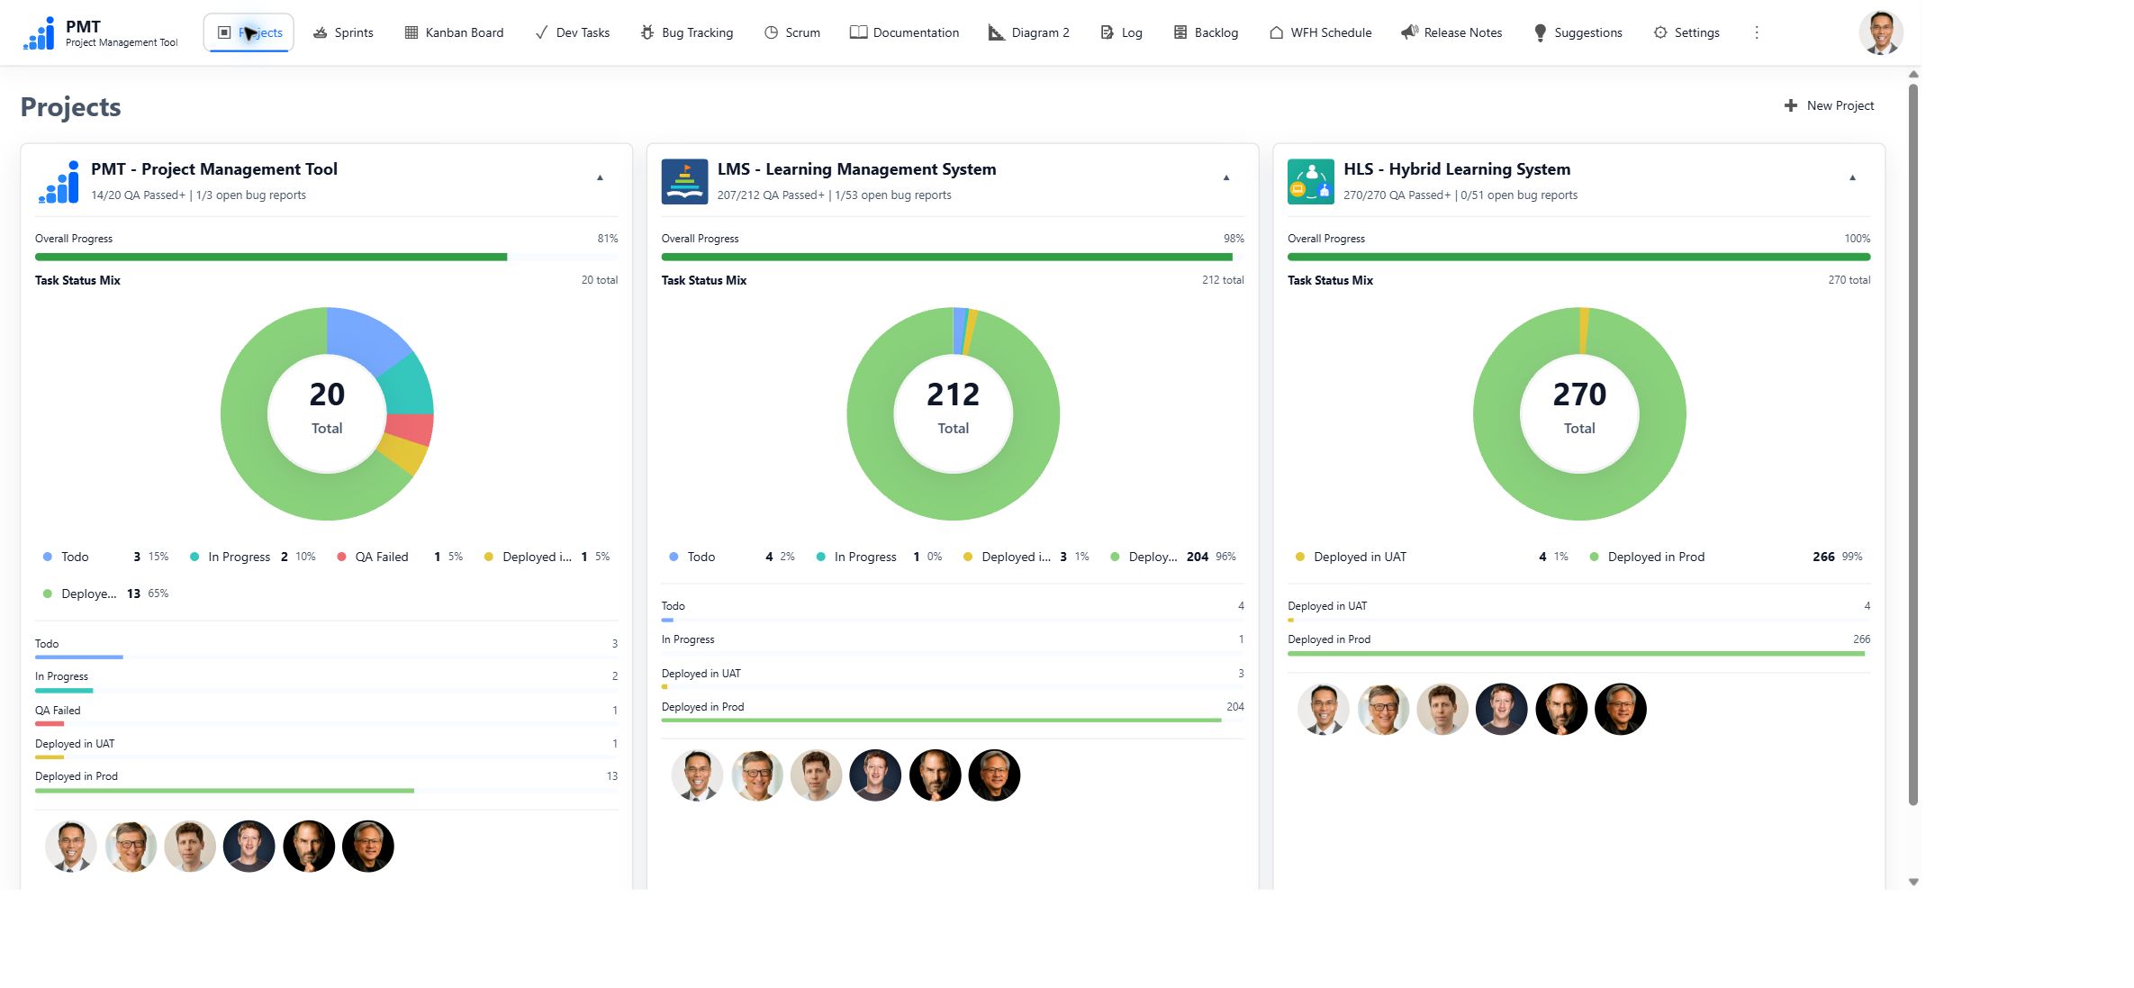Click QA Failed legend entry in PMT card
Image resolution: width=2134 pixels, height=988 pixels.
tap(400, 557)
